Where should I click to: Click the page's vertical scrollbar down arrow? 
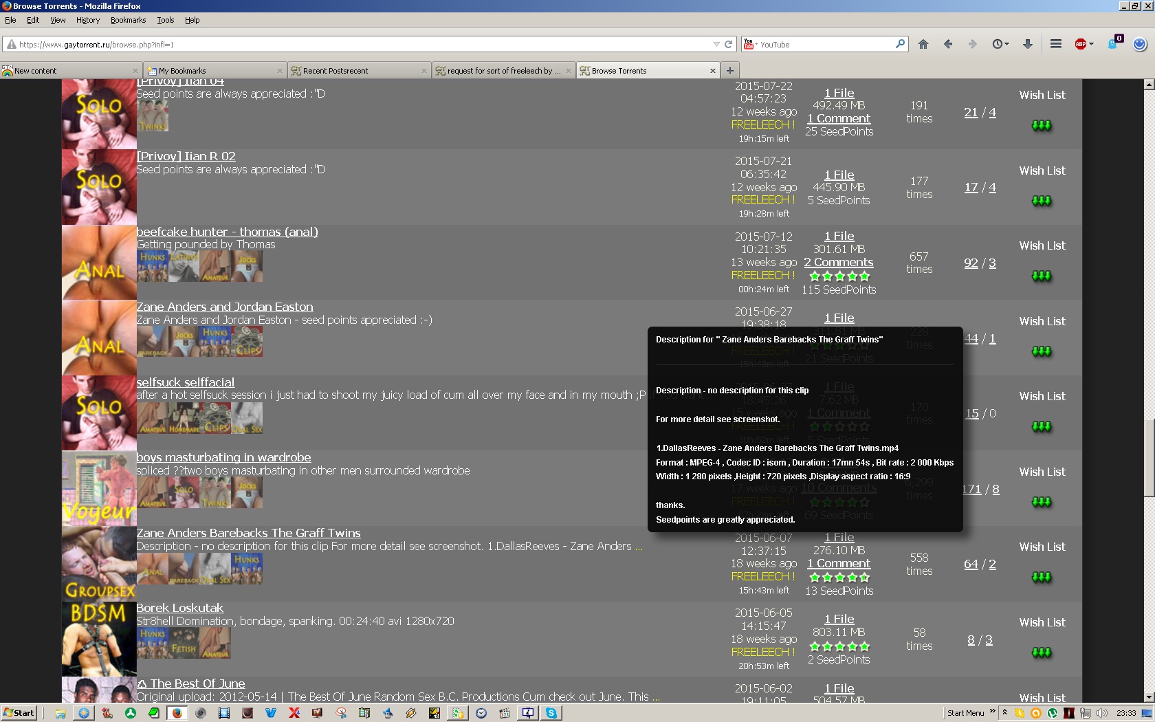1149,697
